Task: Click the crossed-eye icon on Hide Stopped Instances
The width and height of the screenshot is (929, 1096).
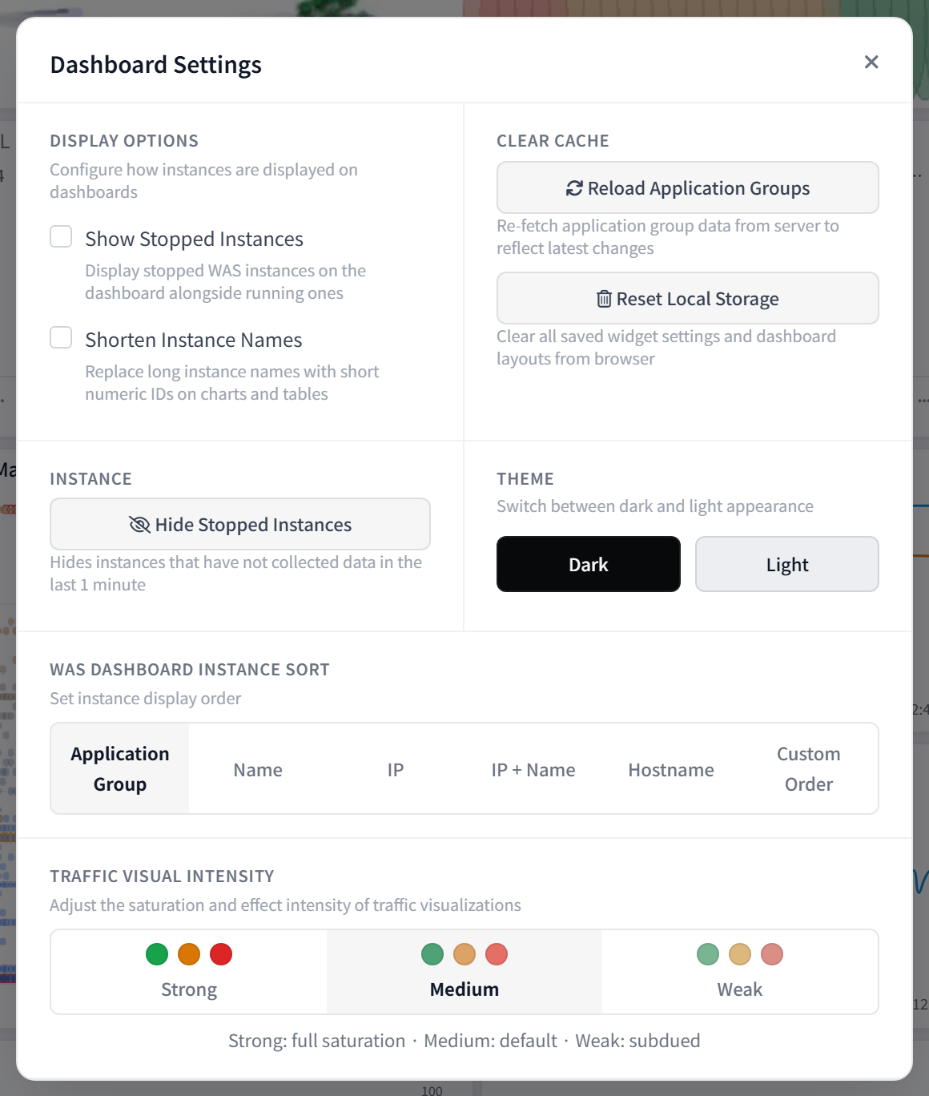Action: coord(139,525)
